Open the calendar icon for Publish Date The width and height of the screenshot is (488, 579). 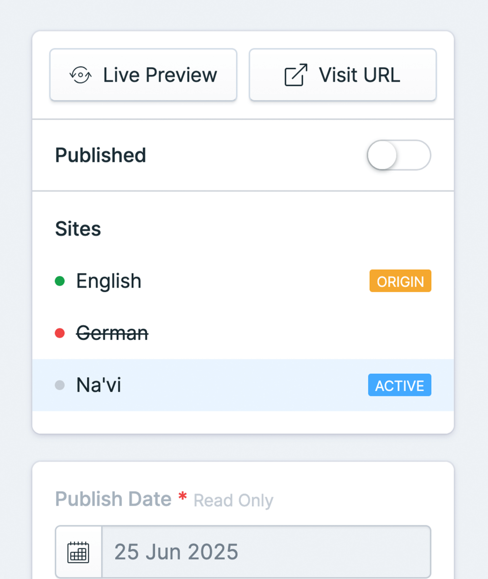click(x=79, y=552)
